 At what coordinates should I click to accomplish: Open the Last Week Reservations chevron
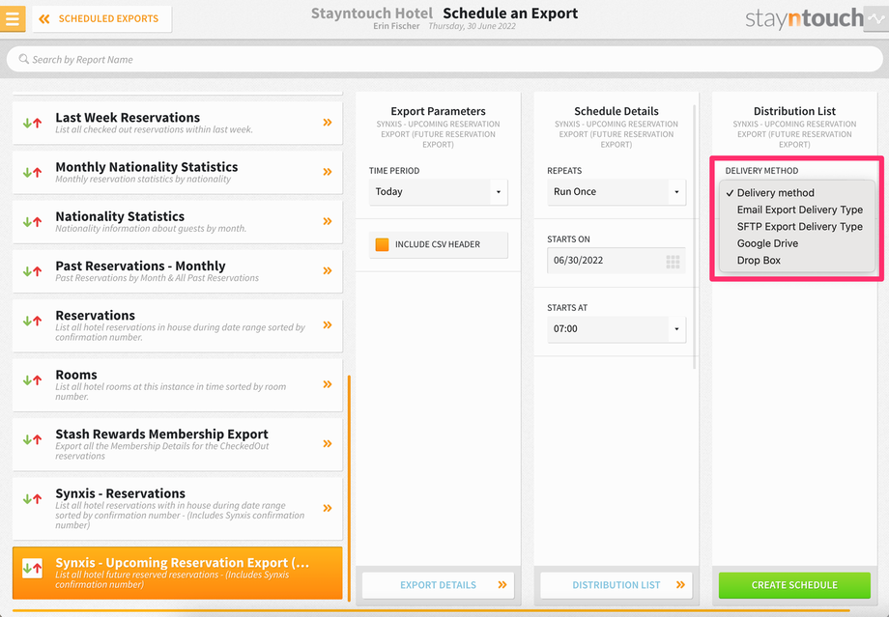[328, 123]
